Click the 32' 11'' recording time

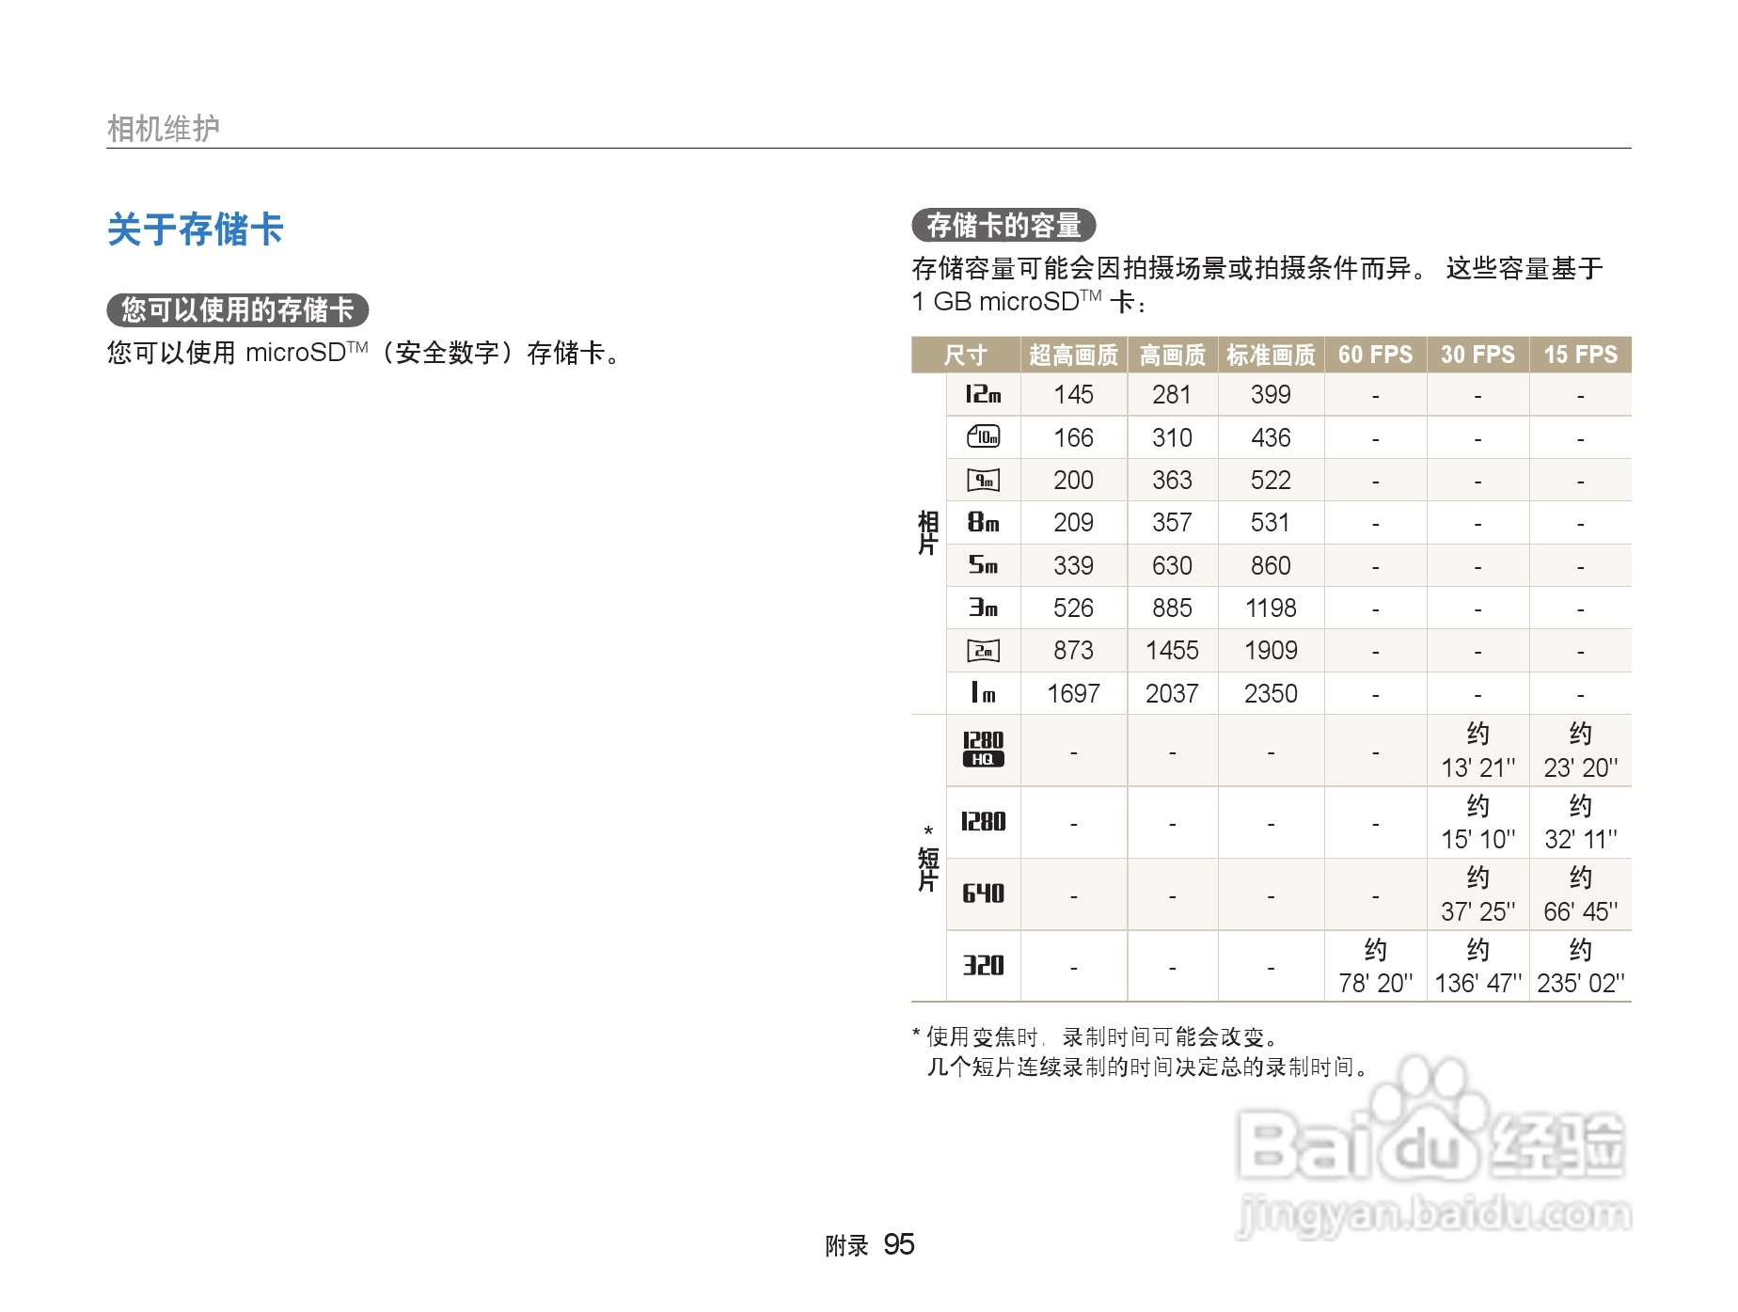(x=1580, y=840)
